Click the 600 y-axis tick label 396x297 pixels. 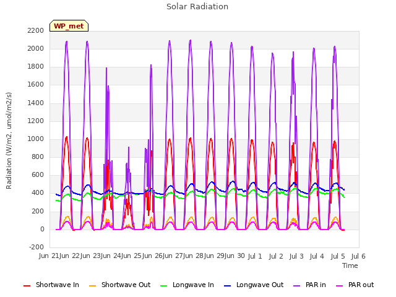pyautogui.click(x=38, y=175)
